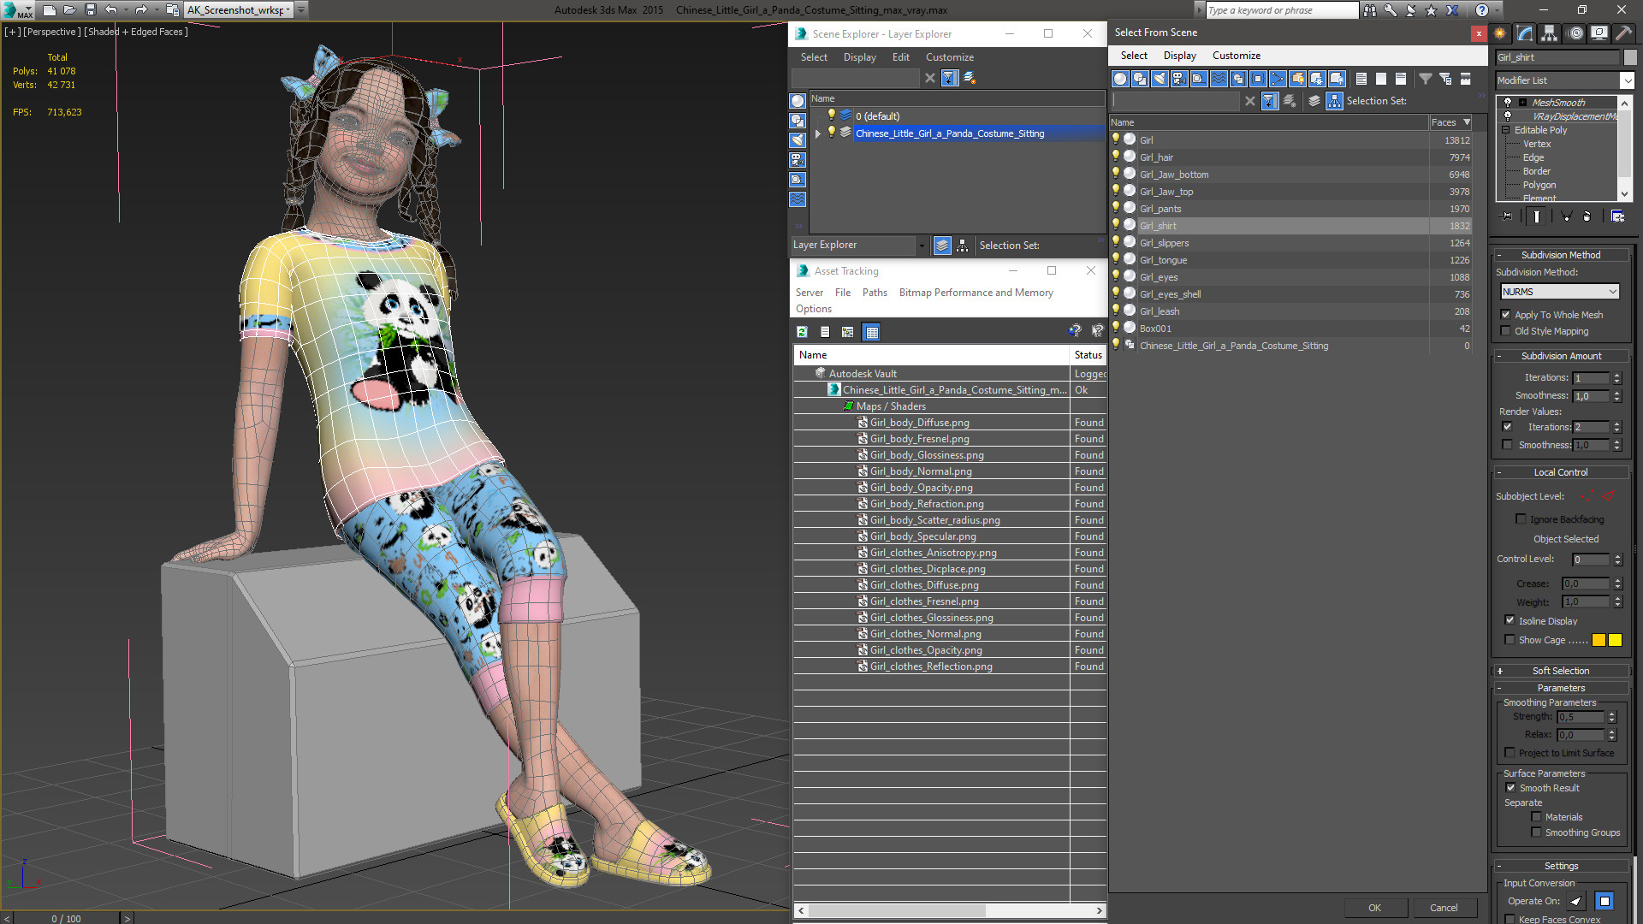Click Select Invert icon in Select From Scene
Screen dimensions: 1643x924
(x=1401, y=79)
